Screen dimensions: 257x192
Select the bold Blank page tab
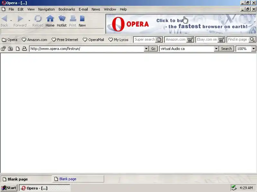pos(26,179)
